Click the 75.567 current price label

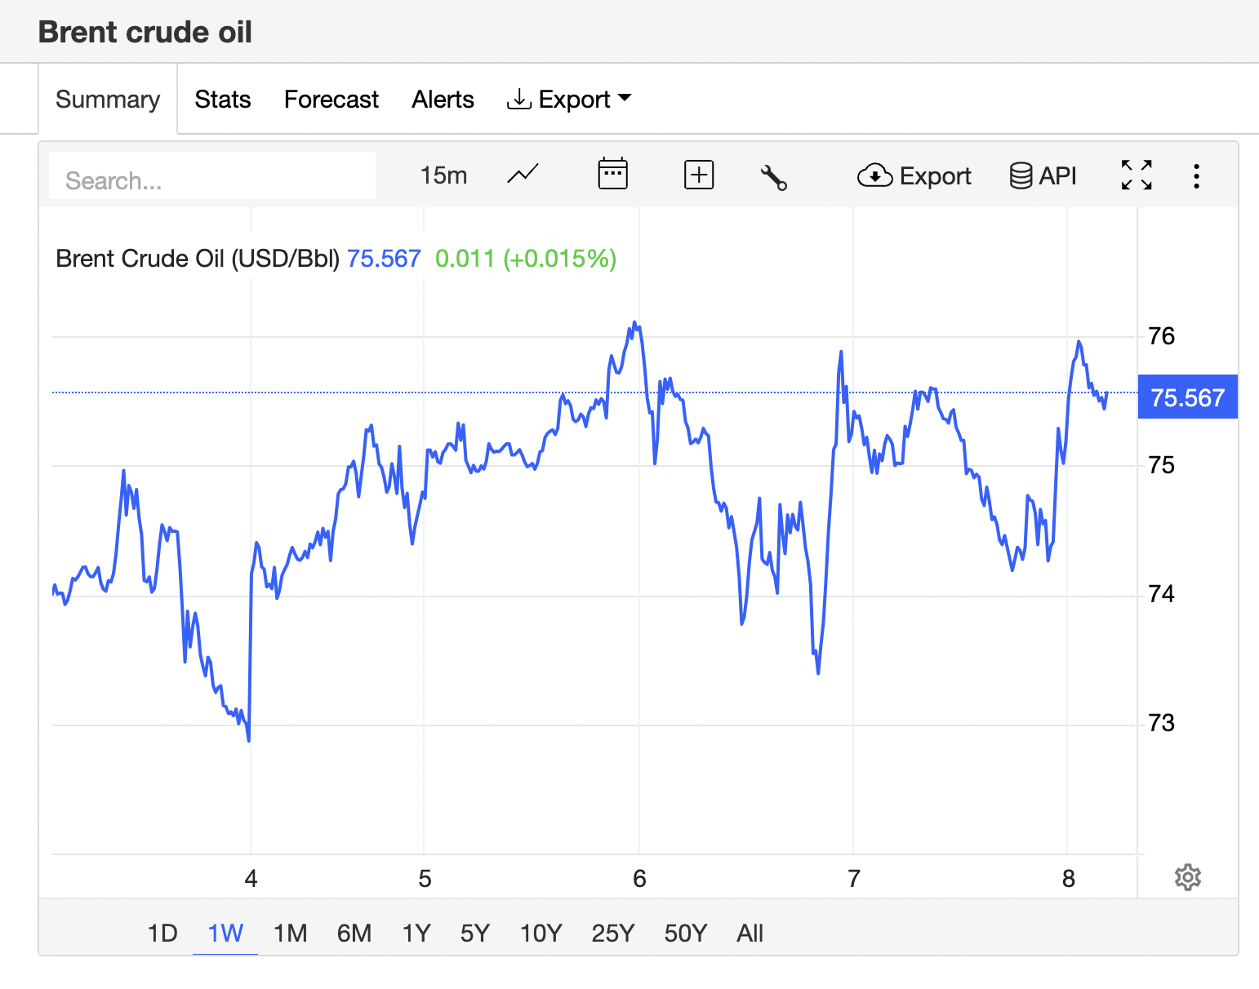[1188, 397]
